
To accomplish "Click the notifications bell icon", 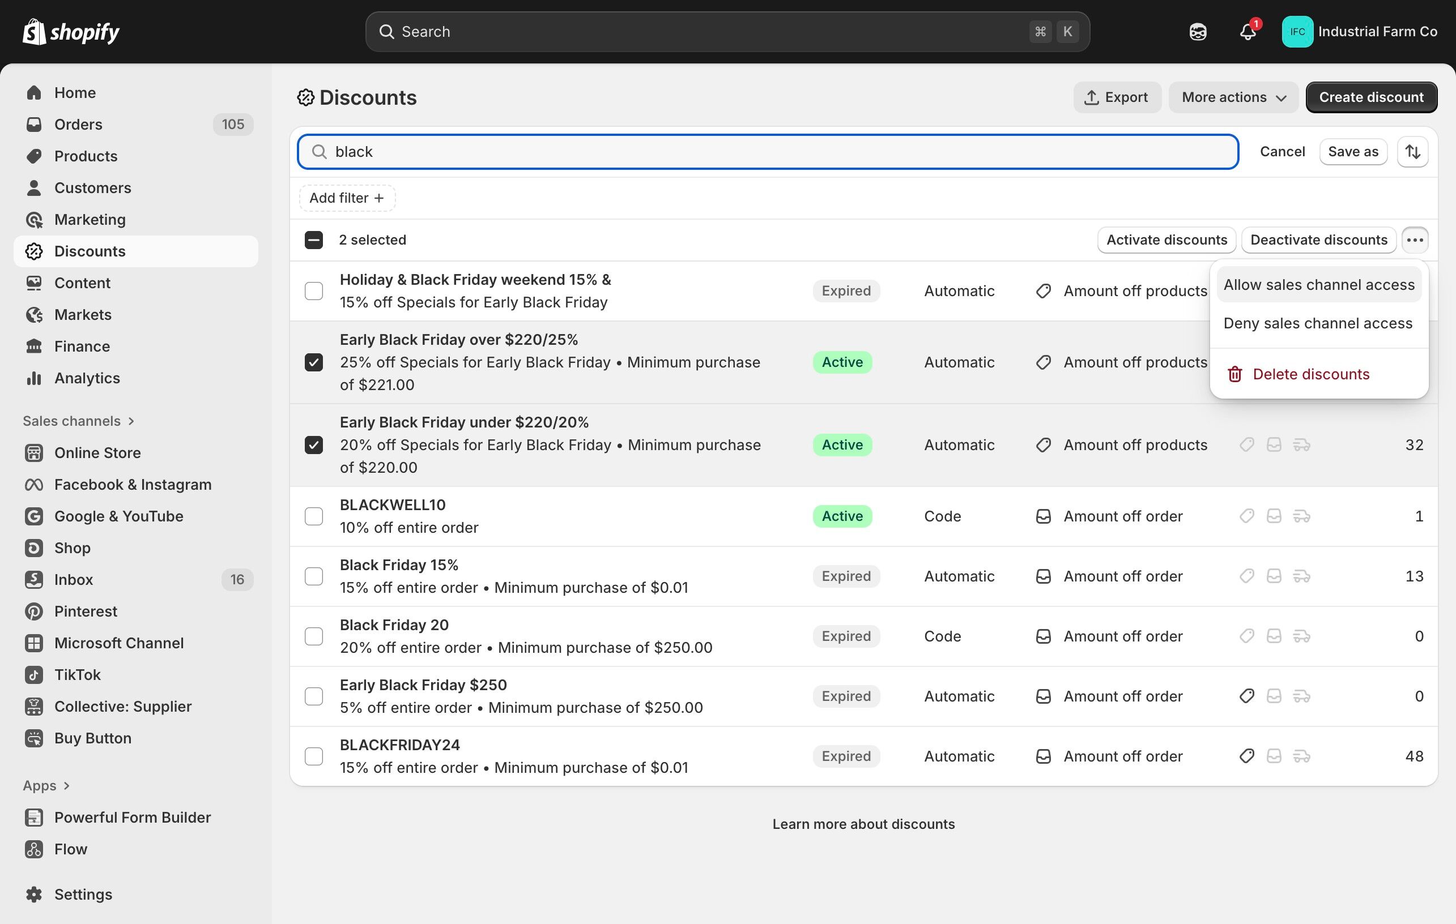I will pyautogui.click(x=1248, y=32).
